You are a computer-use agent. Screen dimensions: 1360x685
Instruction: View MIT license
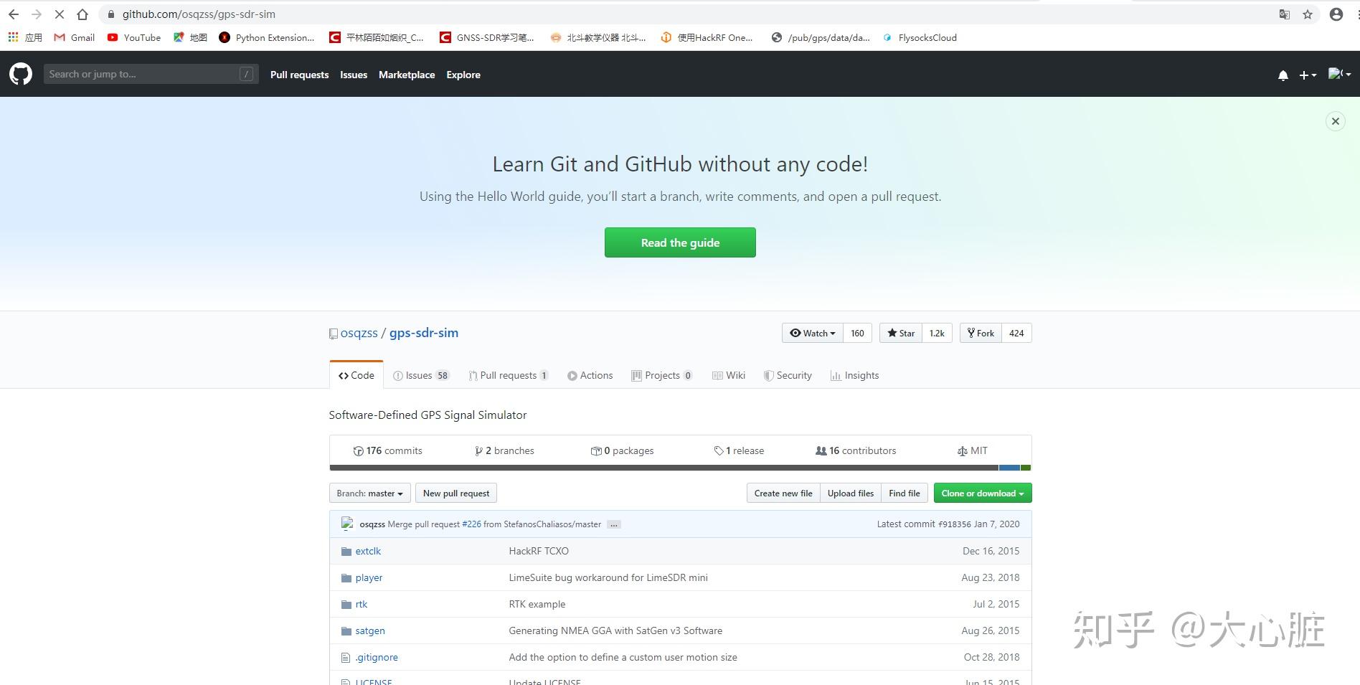tap(973, 450)
